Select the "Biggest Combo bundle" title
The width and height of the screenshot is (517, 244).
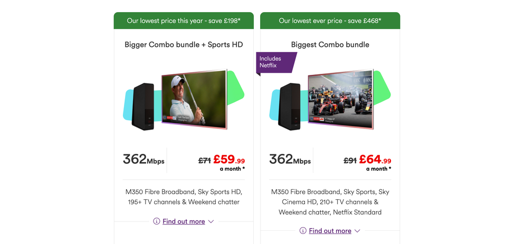coord(330,45)
